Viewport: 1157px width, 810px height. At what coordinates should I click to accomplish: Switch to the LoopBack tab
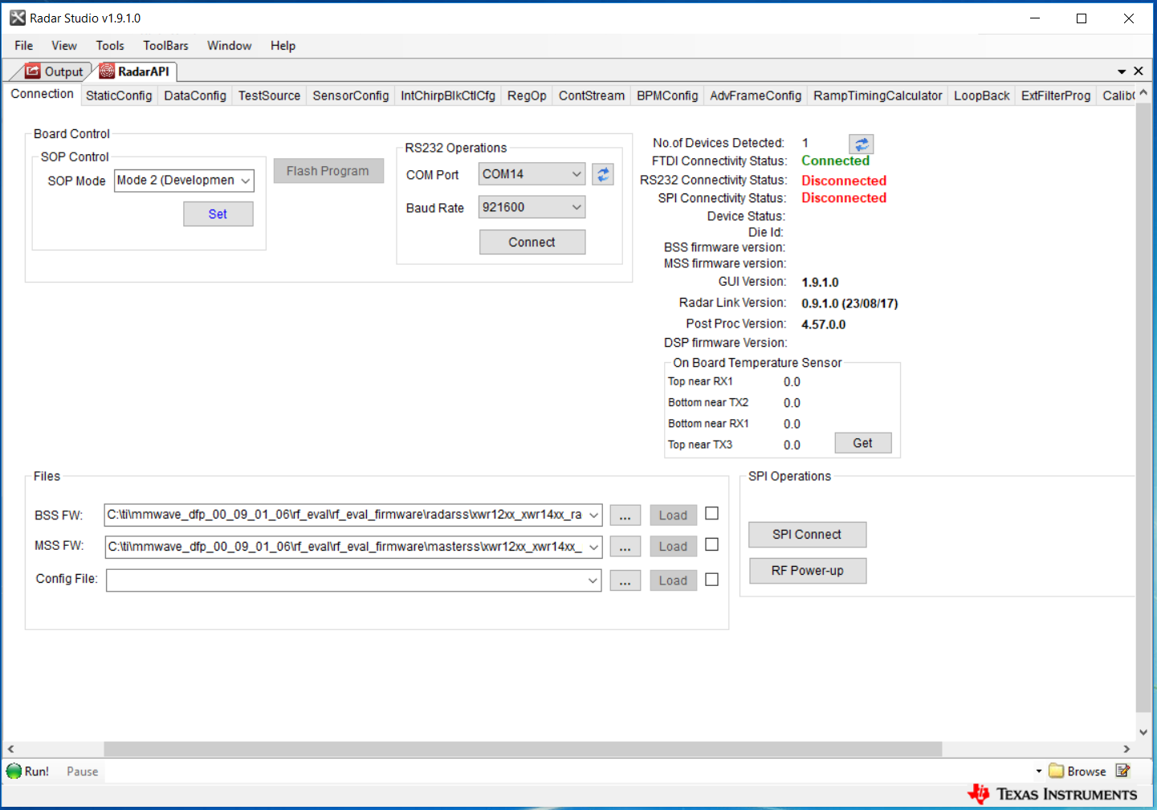[x=982, y=96]
